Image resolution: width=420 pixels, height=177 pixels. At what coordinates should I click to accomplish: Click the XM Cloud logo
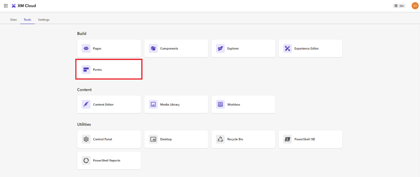point(14,6)
